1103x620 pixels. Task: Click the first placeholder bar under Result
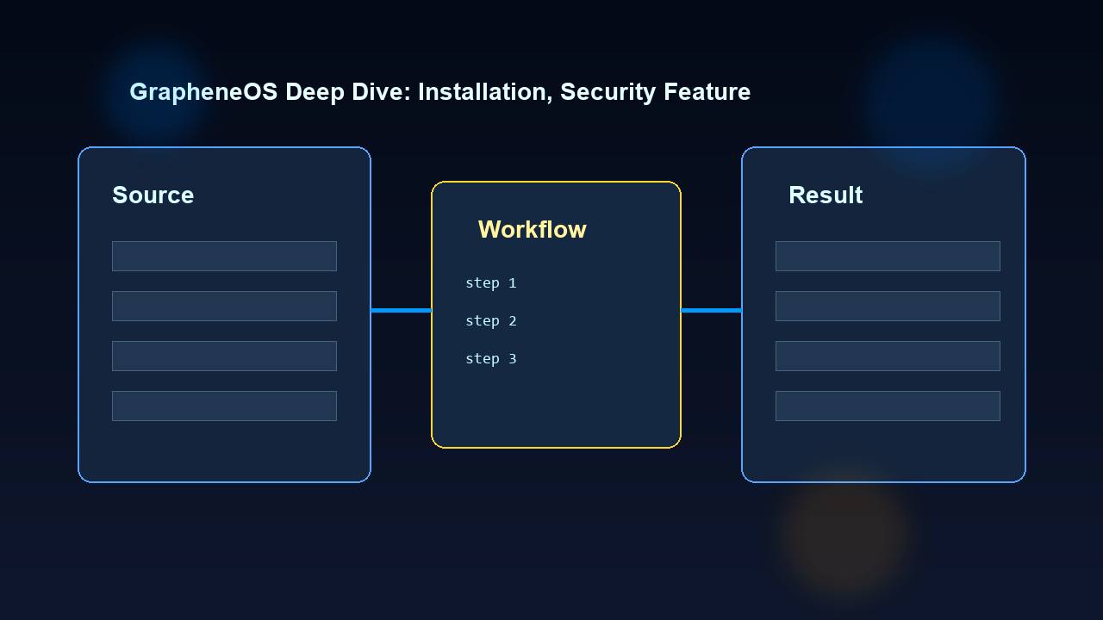coord(888,256)
